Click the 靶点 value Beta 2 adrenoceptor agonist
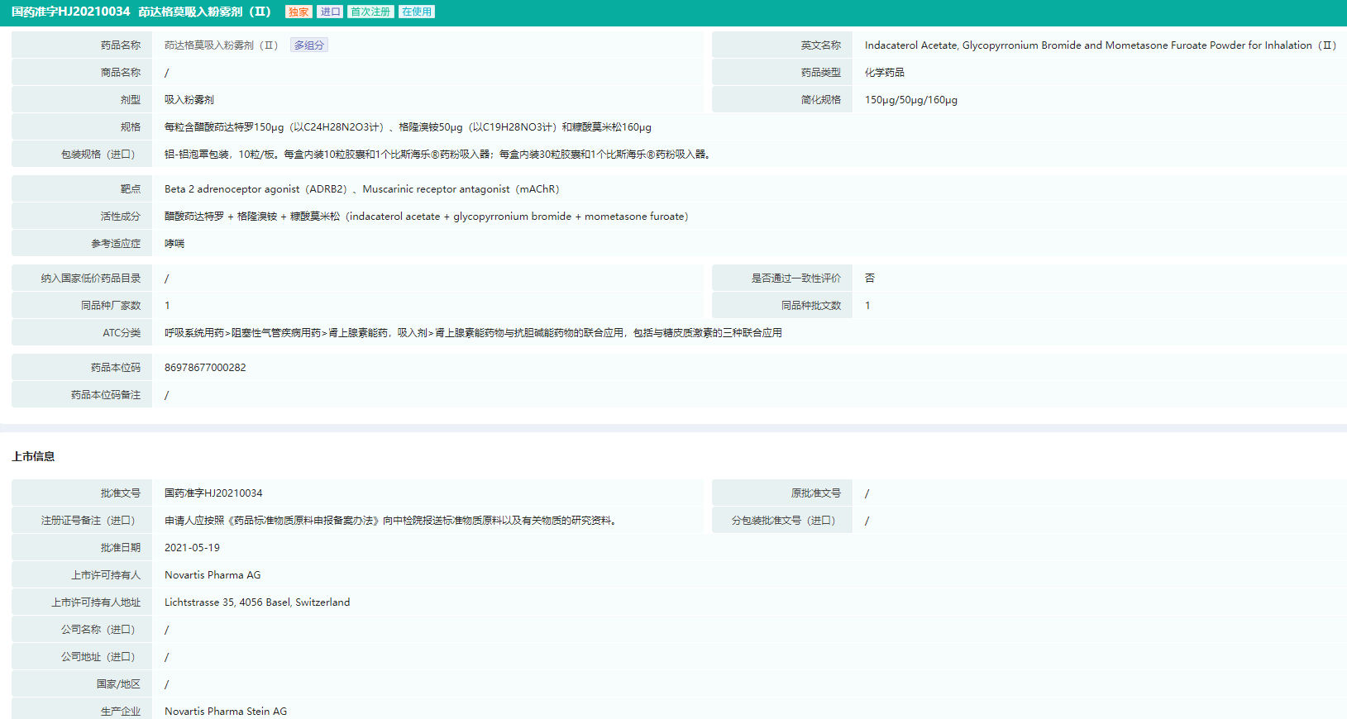This screenshot has width=1347, height=719. pos(362,189)
